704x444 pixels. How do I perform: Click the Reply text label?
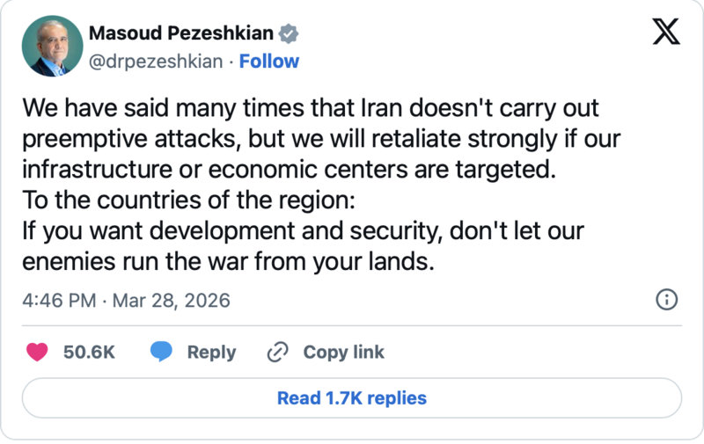[x=211, y=352]
